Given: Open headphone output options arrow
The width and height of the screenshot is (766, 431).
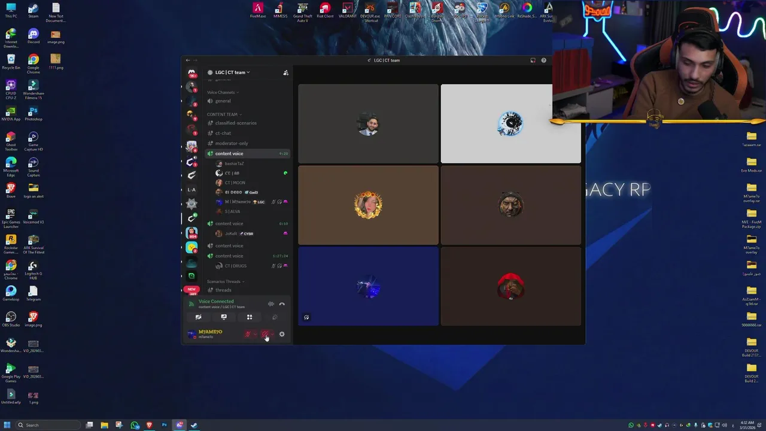Looking at the screenshot, I should (x=272, y=334).
